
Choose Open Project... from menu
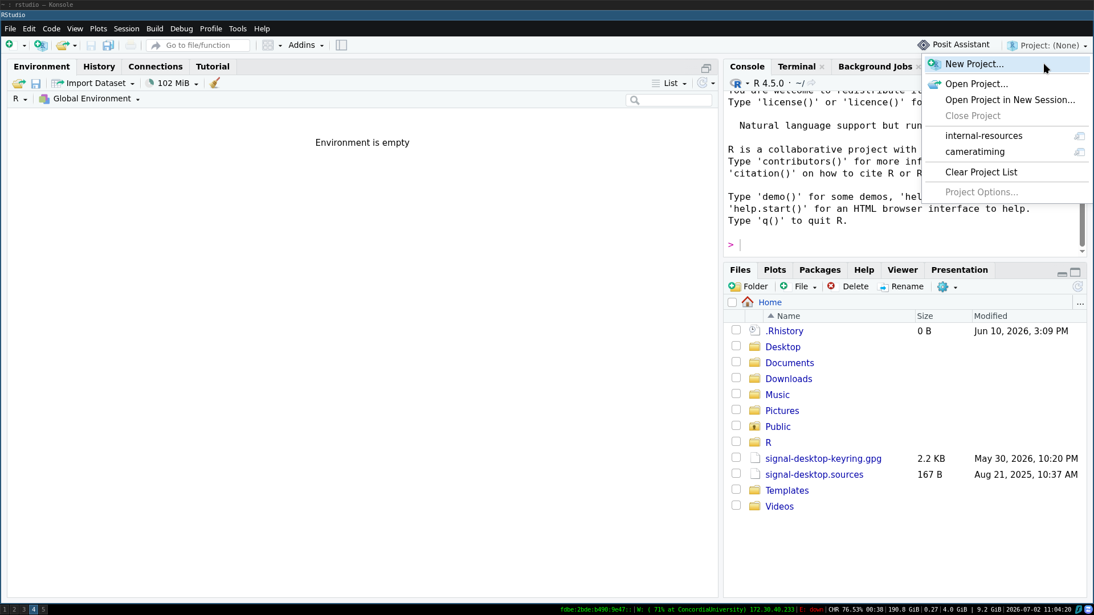pyautogui.click(x=1007, y=84)
